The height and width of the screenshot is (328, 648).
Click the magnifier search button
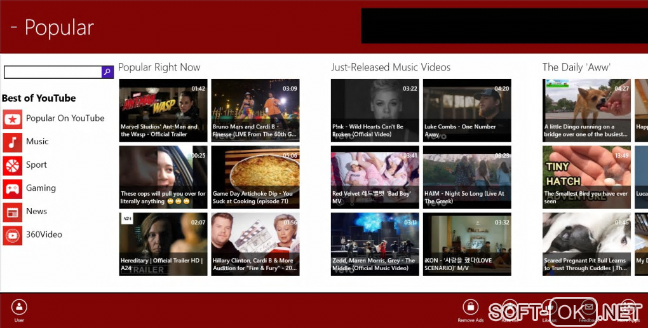(107, 72)
